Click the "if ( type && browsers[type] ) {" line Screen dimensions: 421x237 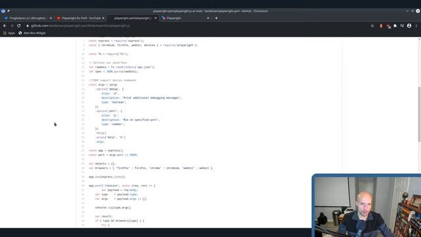pos(120,221)
